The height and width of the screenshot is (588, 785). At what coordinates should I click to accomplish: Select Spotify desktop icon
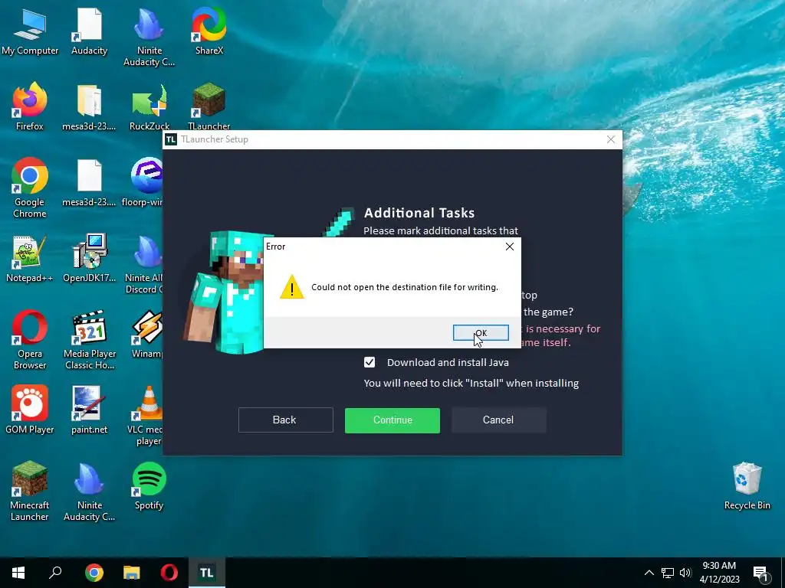point(149,486)
